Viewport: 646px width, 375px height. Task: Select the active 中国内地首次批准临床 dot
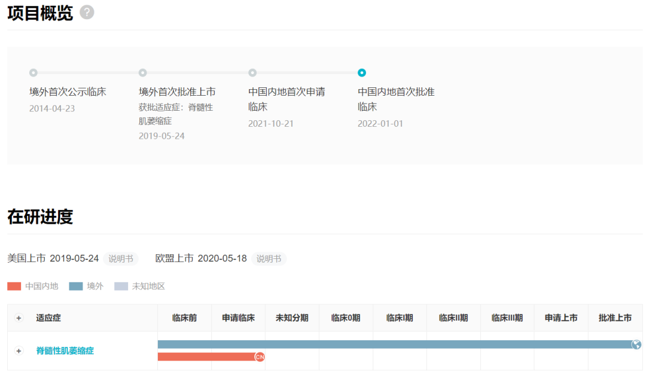pyautogui.click(x=362, y=73)
